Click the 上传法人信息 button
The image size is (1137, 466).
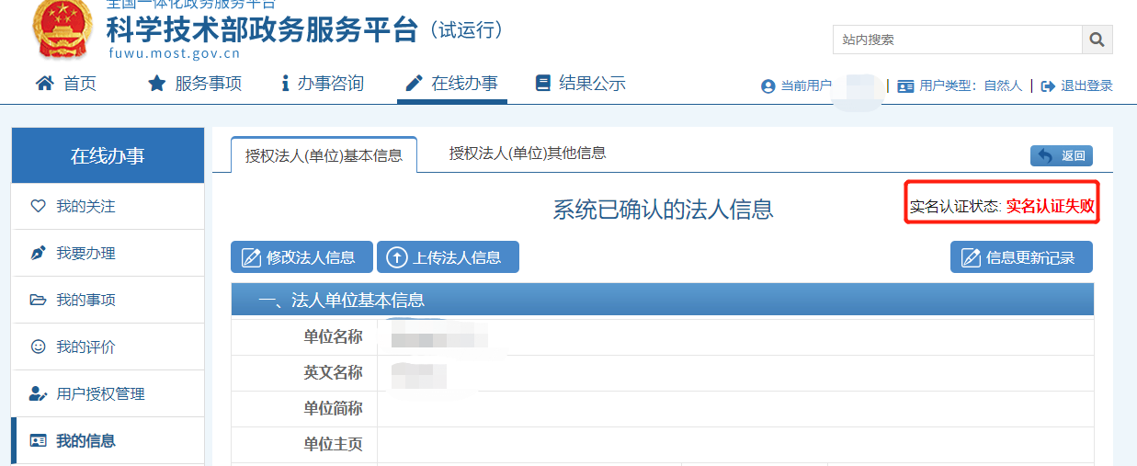tap(448, 257)
